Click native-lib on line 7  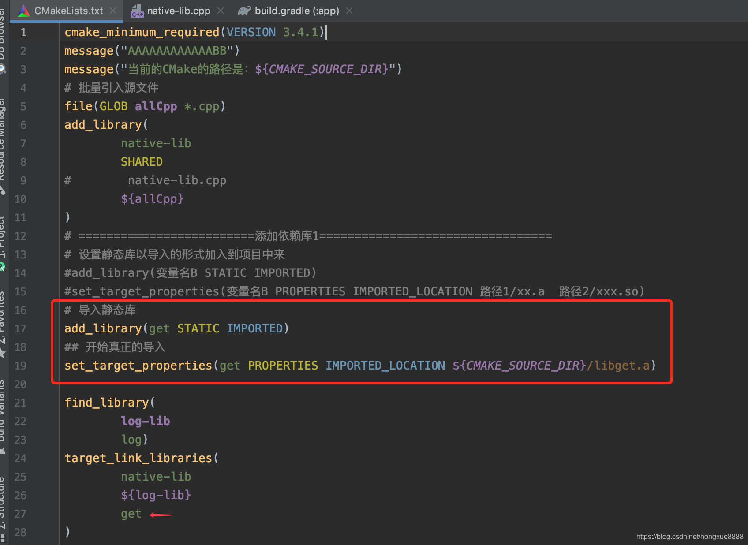(x=156, y=143)
